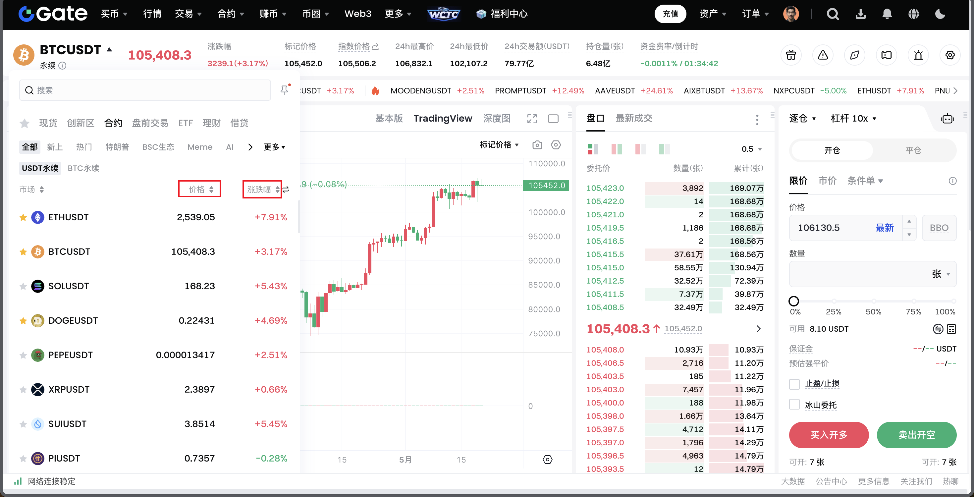Open the 杠杆 10x leverage dropdown
974x497 pixels.
tap(853, 119)
